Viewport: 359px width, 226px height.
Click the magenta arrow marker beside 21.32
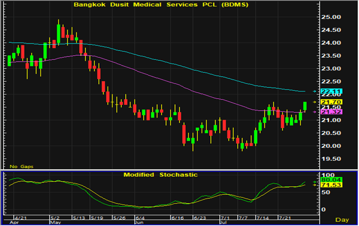(316, 111)
